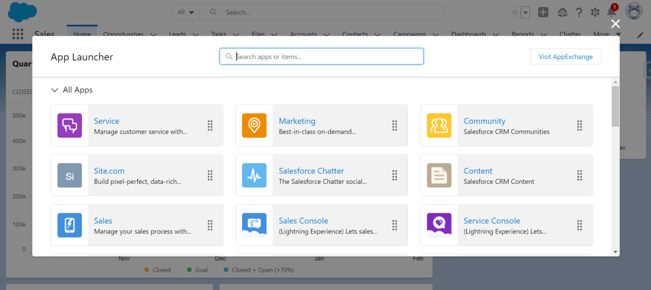Open the user profile avatar
The width and height of the screenshot is (651, 290).
(x=634, y=11)
